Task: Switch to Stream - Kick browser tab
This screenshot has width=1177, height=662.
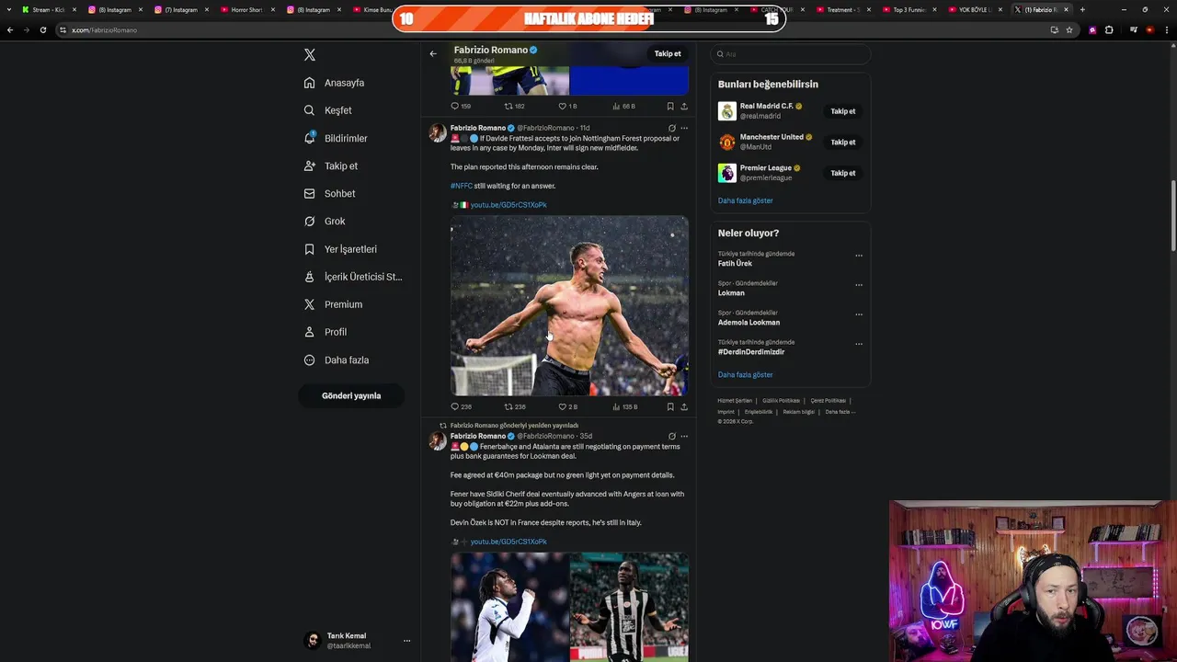Action: coord(48,9)
